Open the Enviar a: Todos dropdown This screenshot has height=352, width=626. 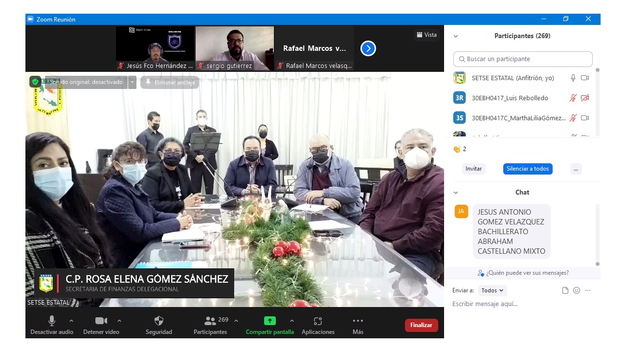click(x=492, y=290)
